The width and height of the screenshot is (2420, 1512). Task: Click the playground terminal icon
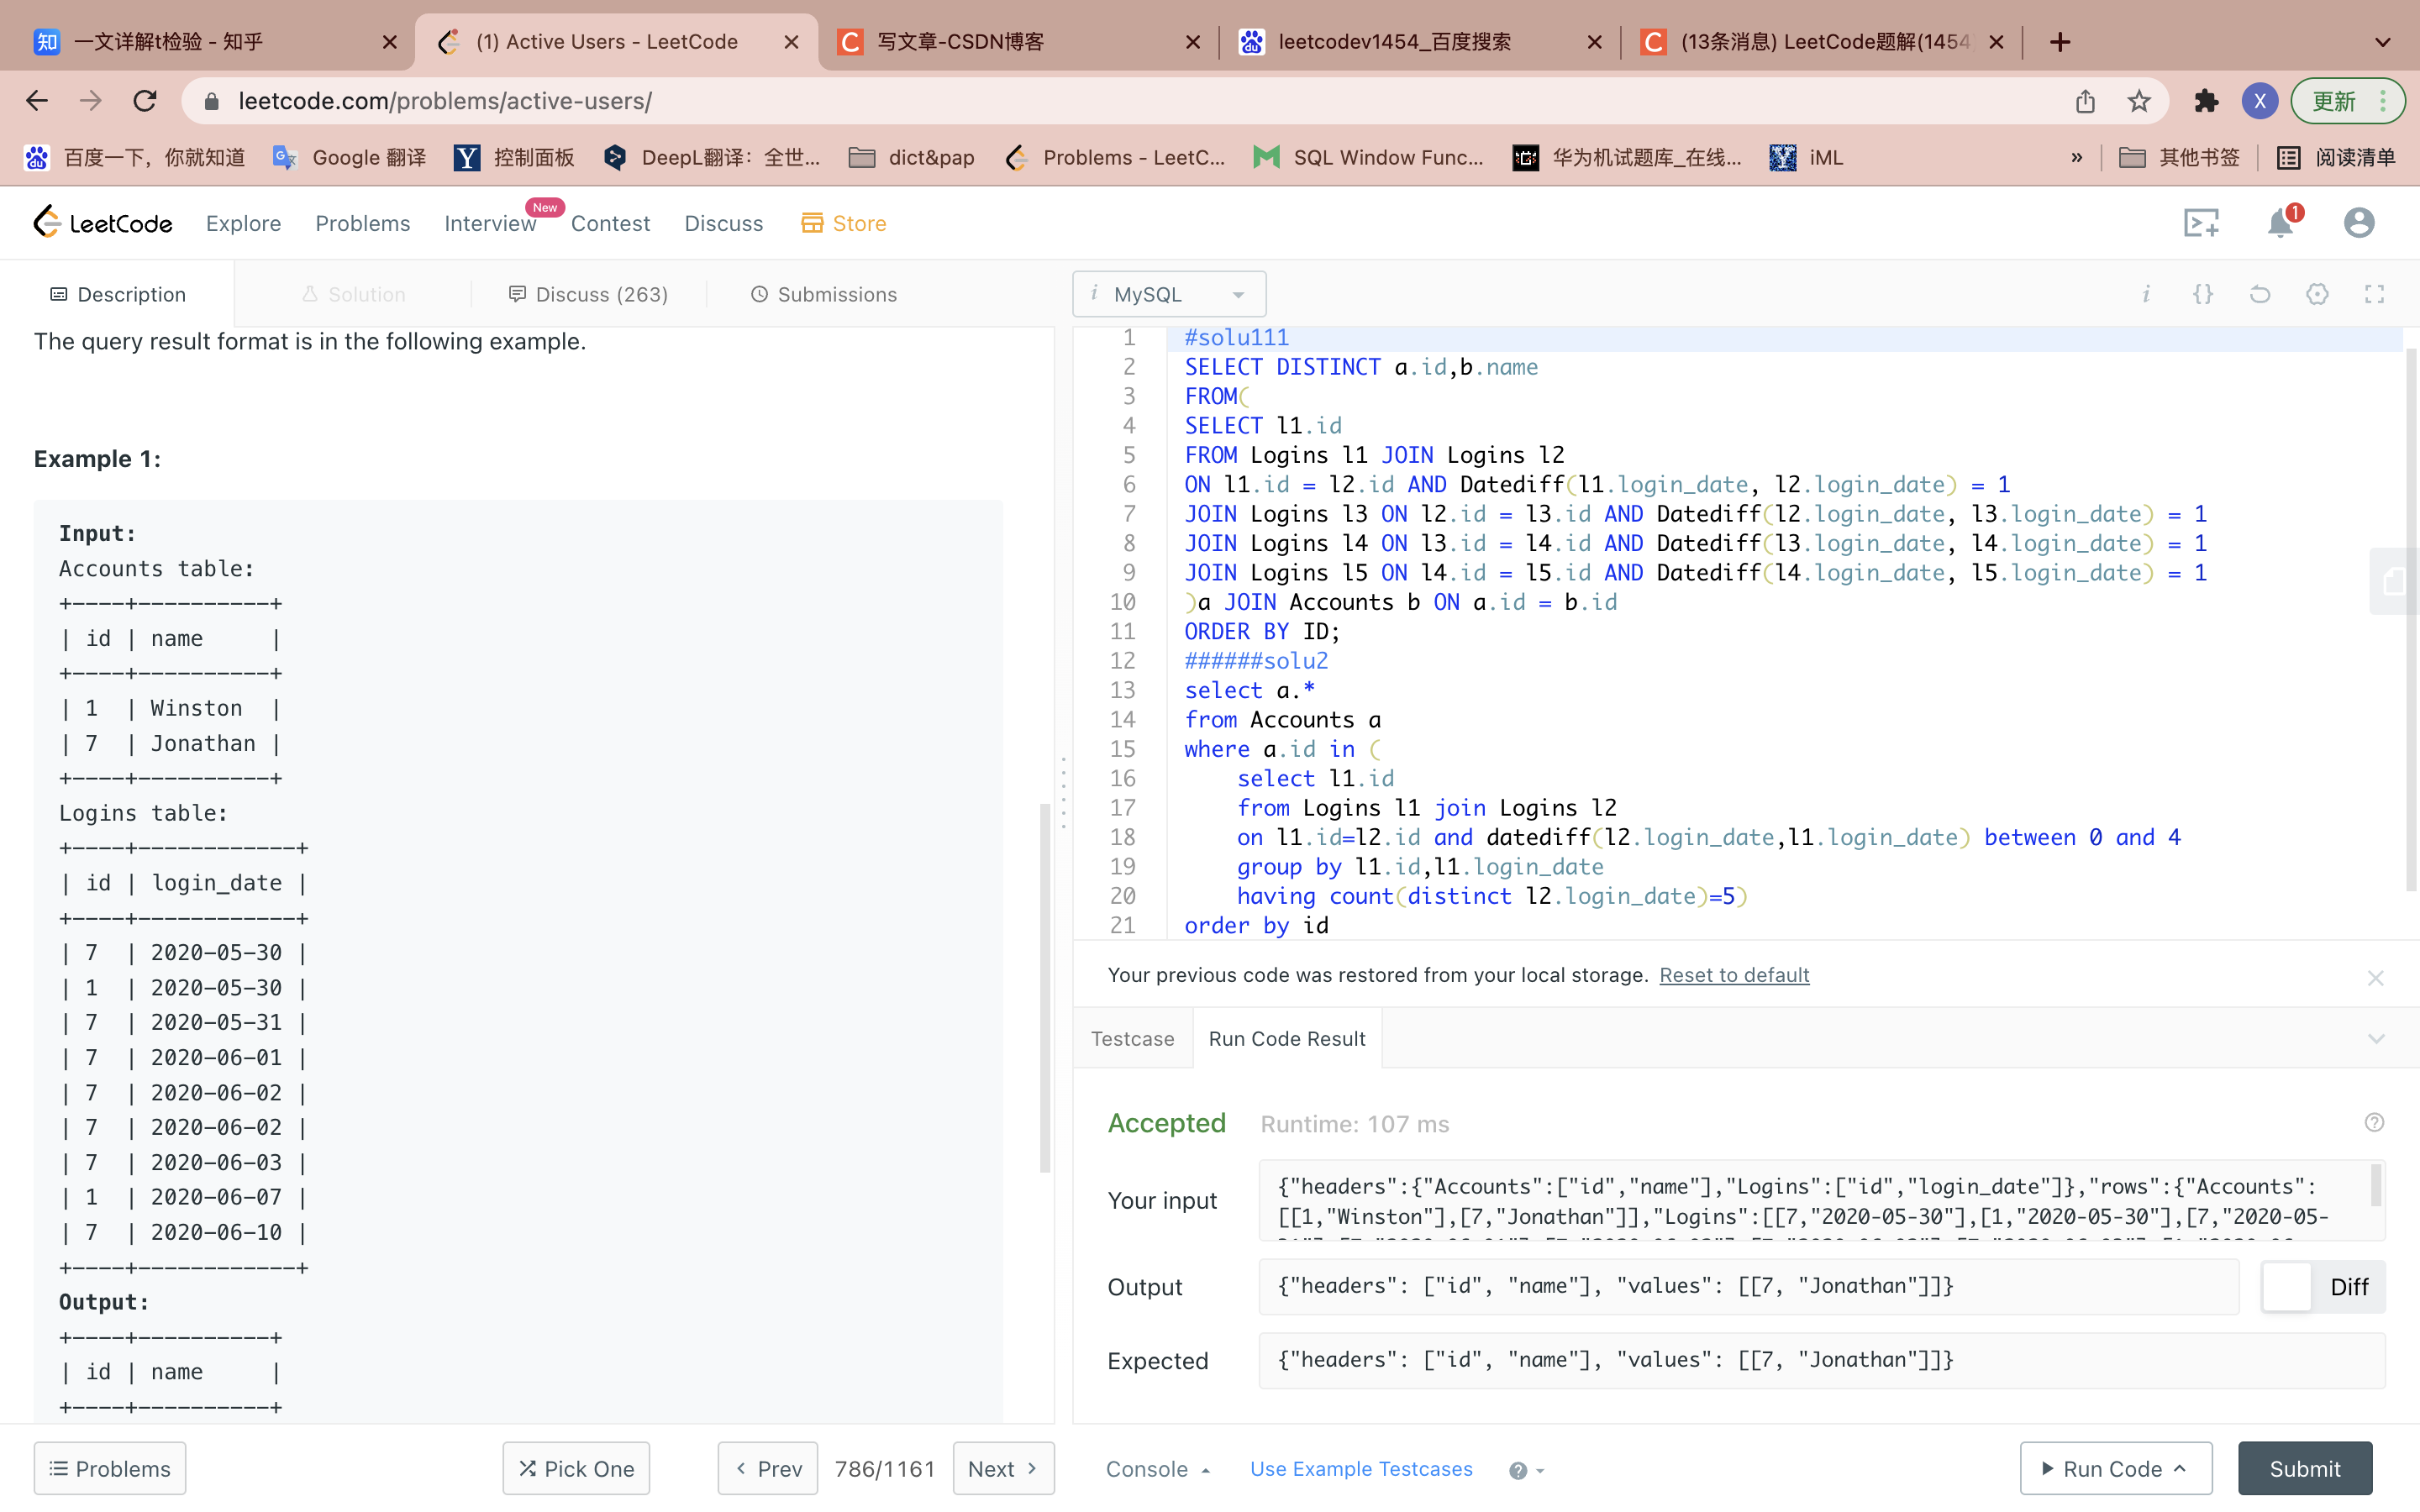(2200, 222)
